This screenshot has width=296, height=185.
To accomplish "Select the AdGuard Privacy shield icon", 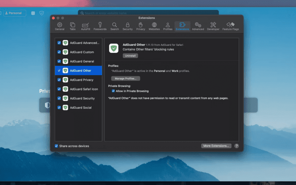I will [x=65, y=80].
